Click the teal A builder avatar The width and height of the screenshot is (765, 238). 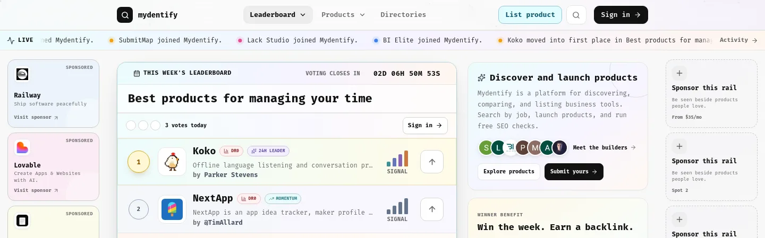[x=547, y=147]
